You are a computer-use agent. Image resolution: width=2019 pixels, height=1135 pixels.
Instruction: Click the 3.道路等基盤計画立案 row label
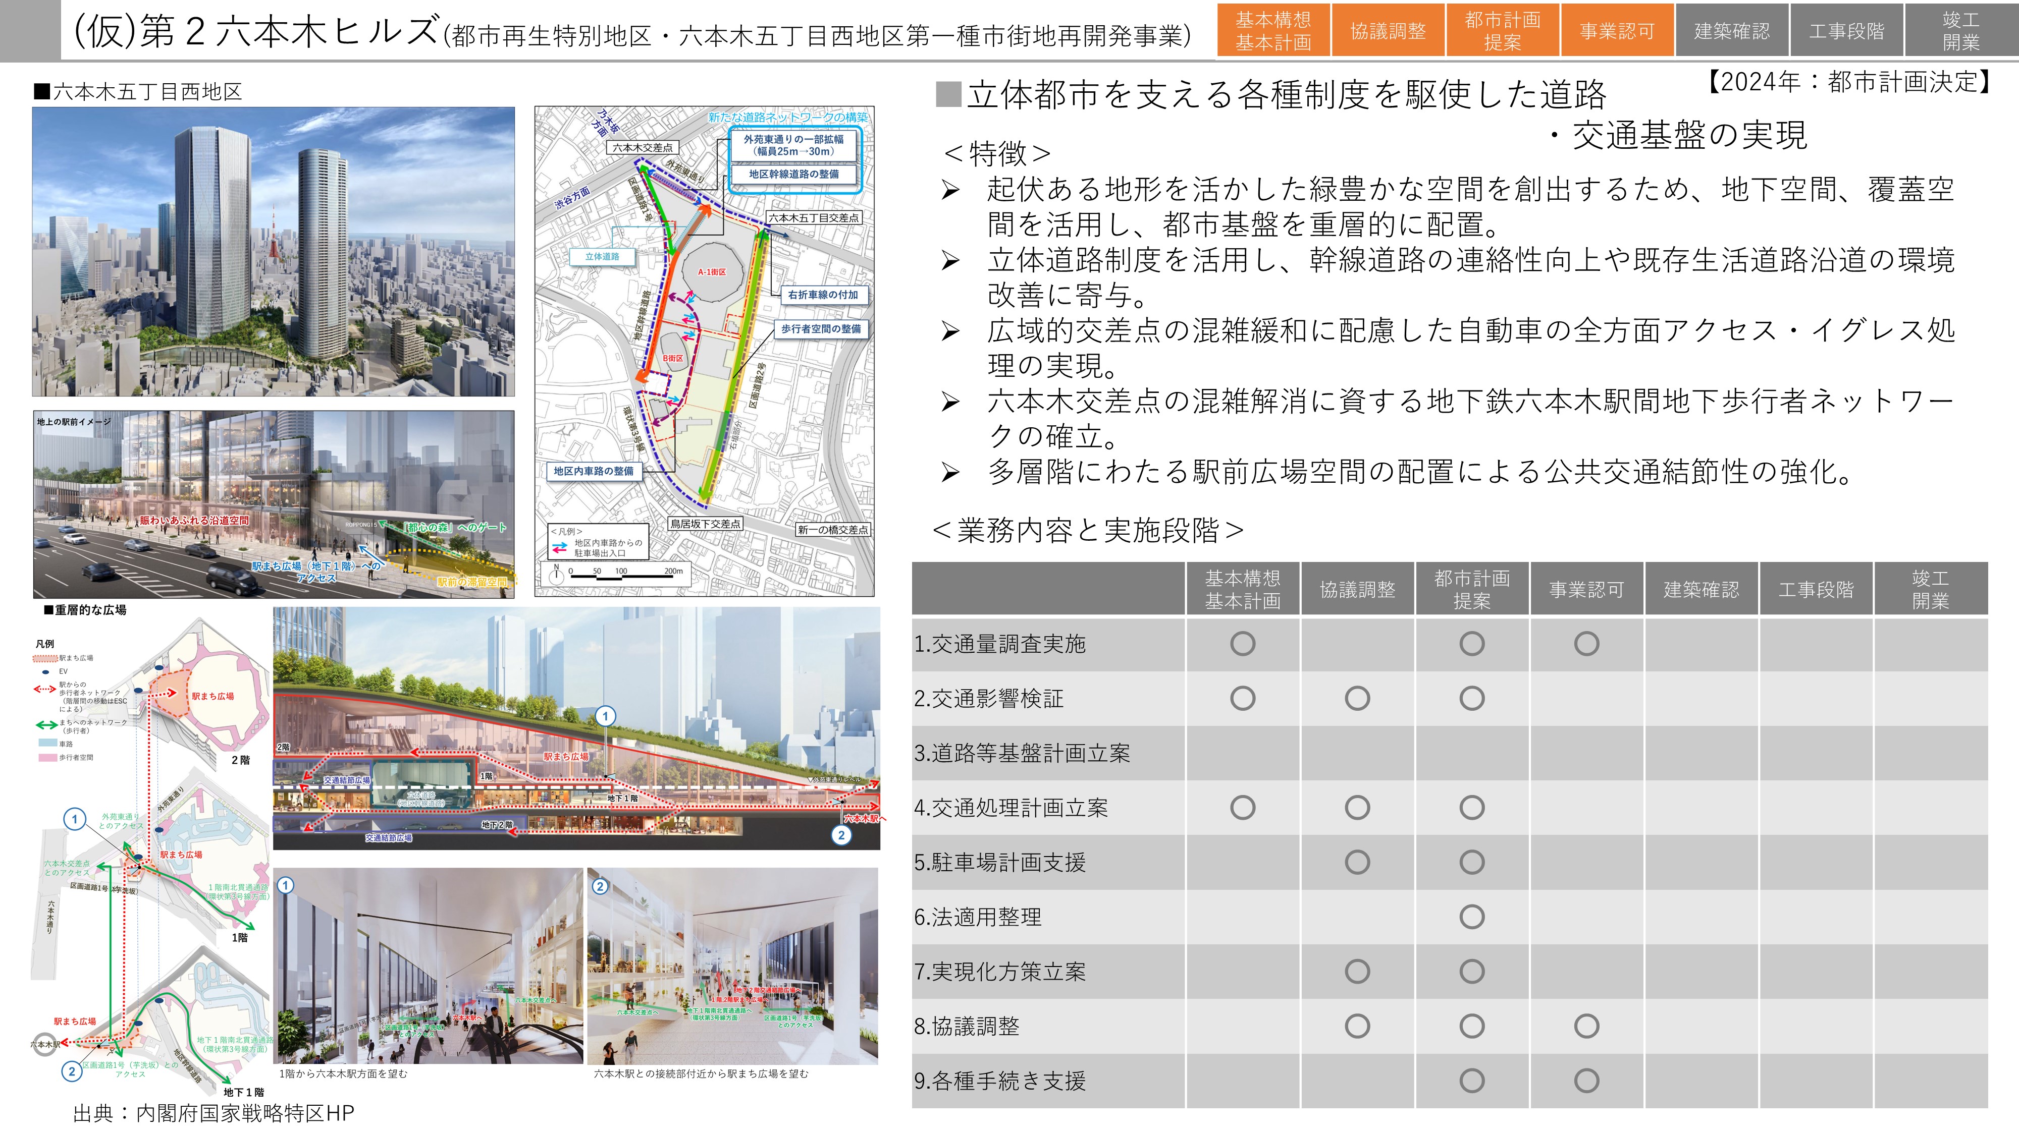(1022, 754)
